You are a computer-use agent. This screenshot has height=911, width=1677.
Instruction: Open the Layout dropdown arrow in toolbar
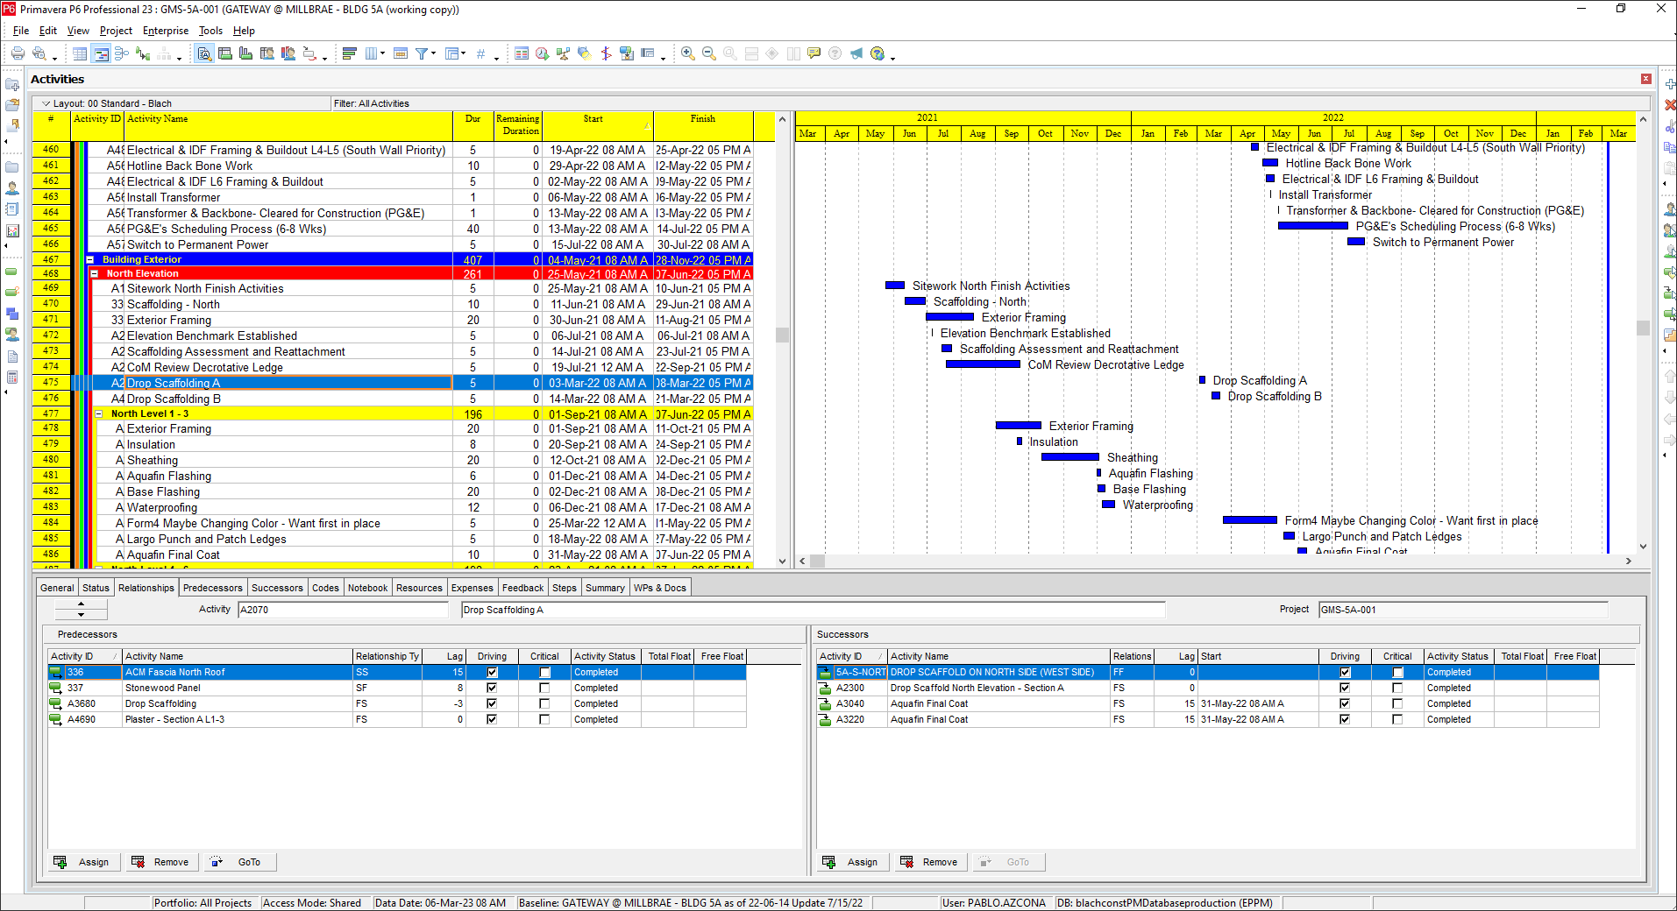pos(463,53)
